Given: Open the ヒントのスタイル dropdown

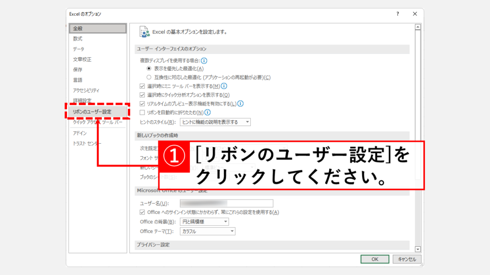Looking at the screenshot, I should click(215, 122).
